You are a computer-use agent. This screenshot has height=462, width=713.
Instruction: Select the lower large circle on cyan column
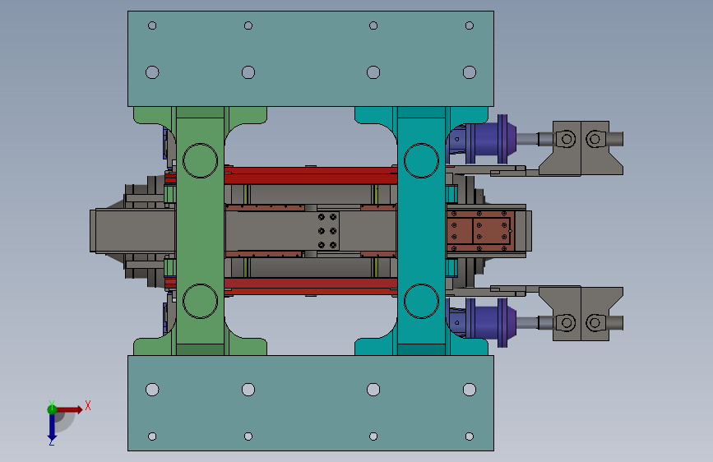422,301
